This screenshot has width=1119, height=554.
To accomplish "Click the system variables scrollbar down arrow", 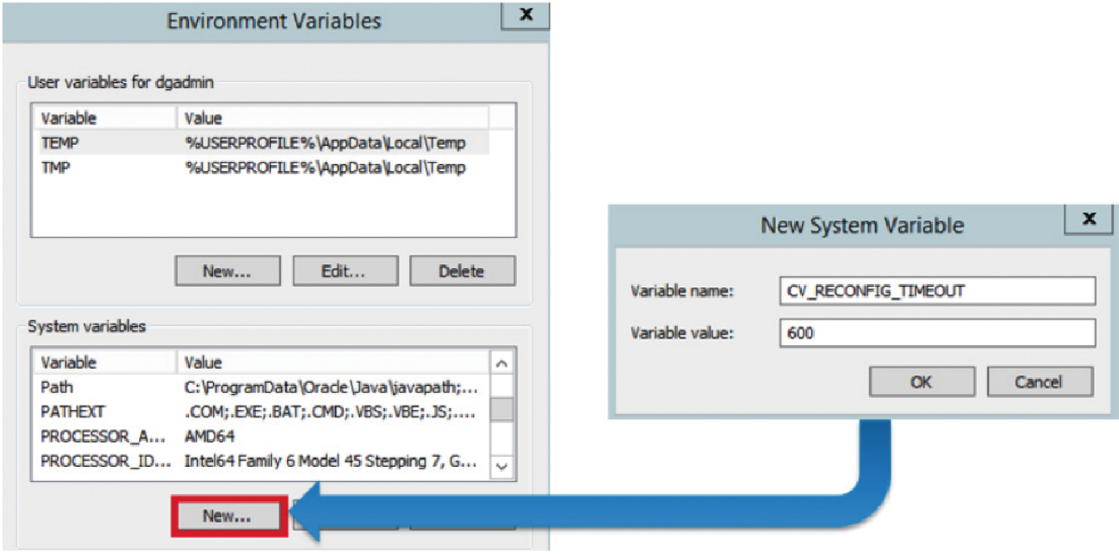I will pos(502,468).
